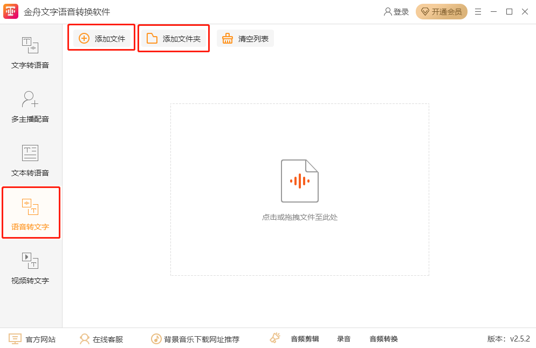
Task: Click the 开通会员 membership button
Action: (441, 12)
